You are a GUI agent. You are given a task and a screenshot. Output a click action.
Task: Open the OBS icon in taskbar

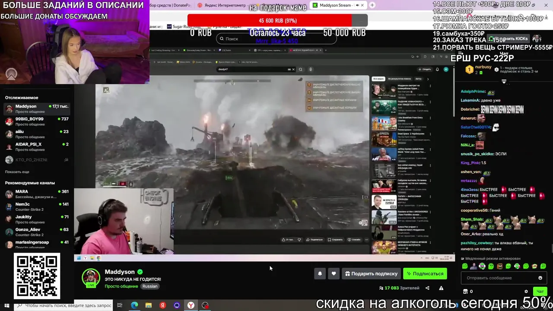click(x=205, y=305)
